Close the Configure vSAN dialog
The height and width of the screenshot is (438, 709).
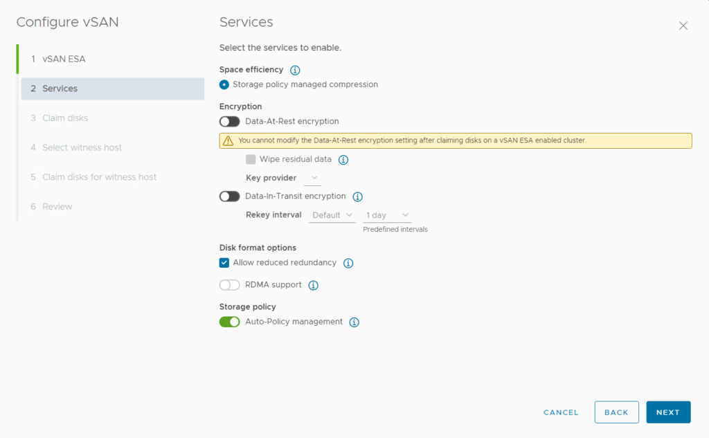pyautogui.click(x=683, y=26)
